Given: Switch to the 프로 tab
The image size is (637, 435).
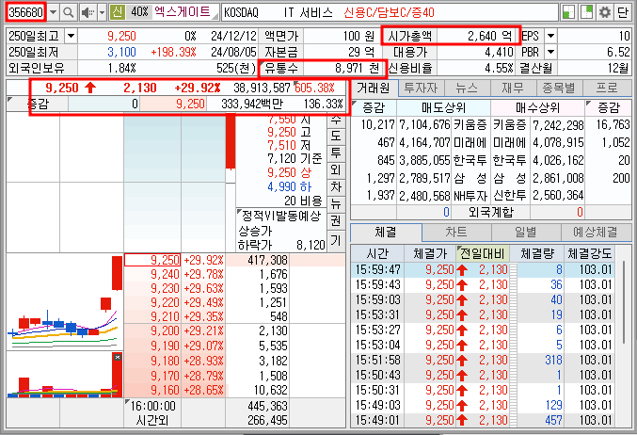Looking at the screenshot, I should point(607,88).
